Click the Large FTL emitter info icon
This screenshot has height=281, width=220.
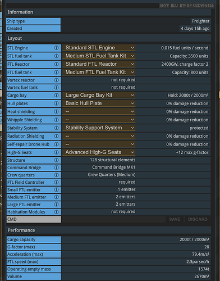point(56,205)
